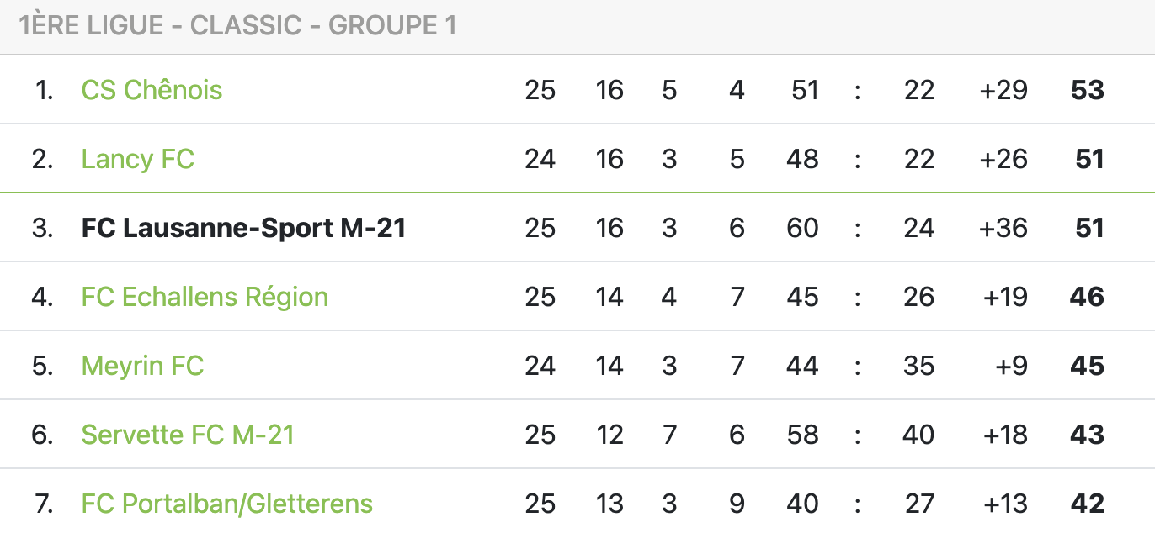Click FC Lausanne-Sport M-21 goals scored 60
Viewport: 1155px width, 533px height.
pyautogui.click(x=802, y=228)
